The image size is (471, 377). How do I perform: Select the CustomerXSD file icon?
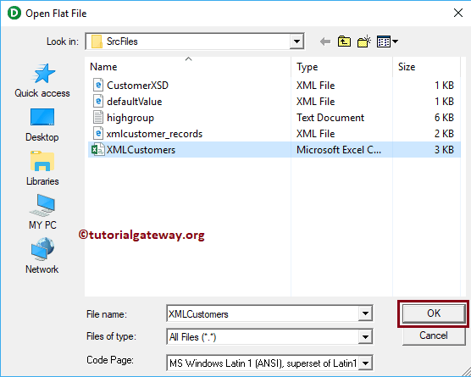[98, 85]
